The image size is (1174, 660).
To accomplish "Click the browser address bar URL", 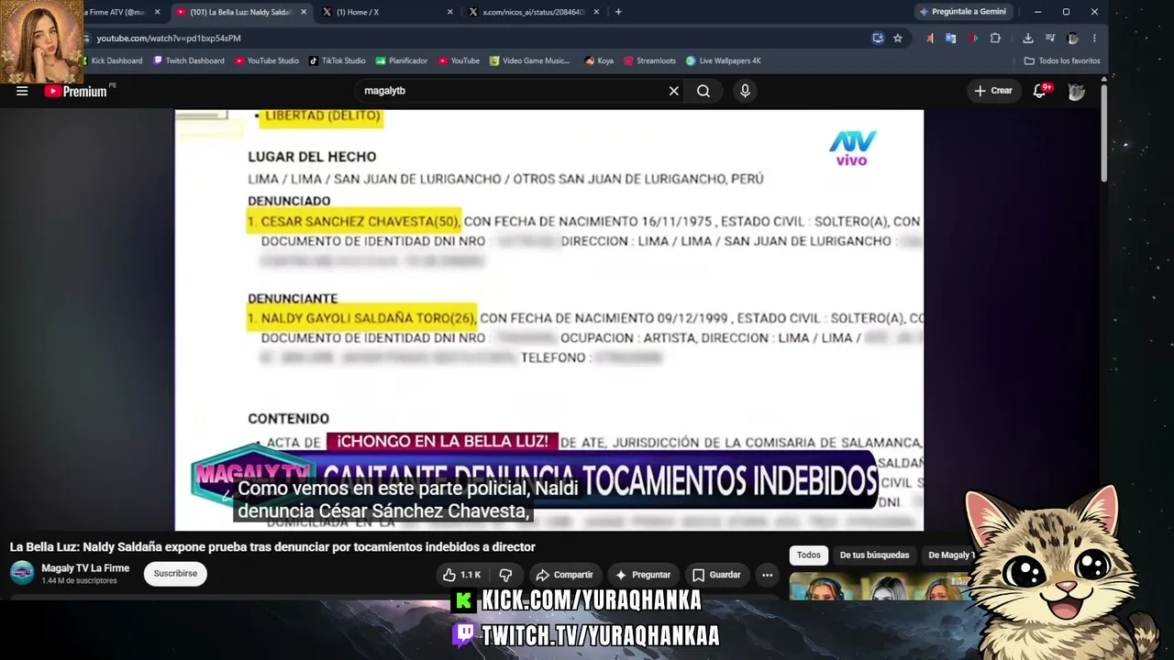I will tap(169, 38).
